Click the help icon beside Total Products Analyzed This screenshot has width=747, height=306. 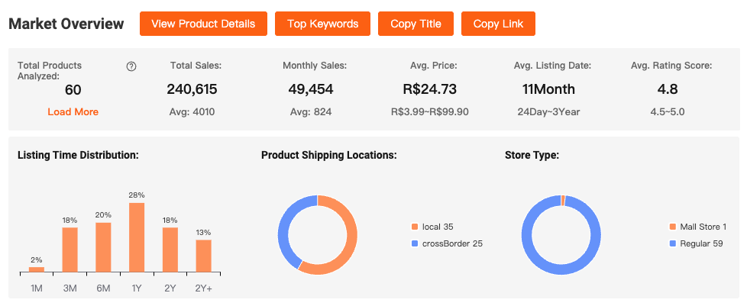tap(131, 66)
